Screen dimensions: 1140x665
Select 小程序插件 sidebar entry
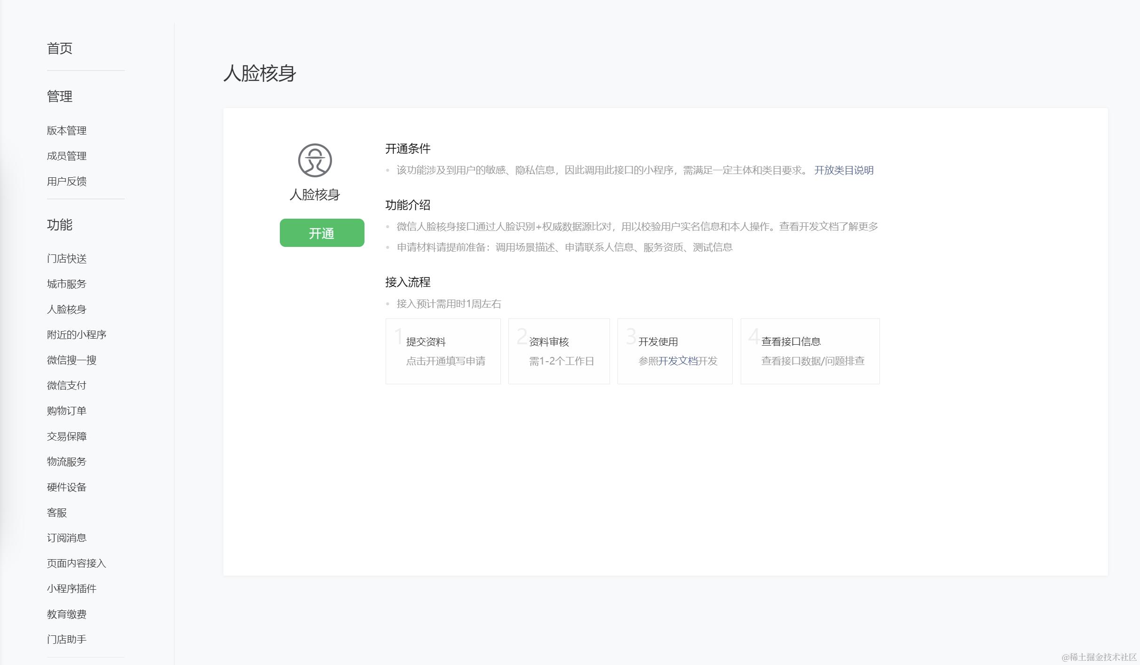71,589
